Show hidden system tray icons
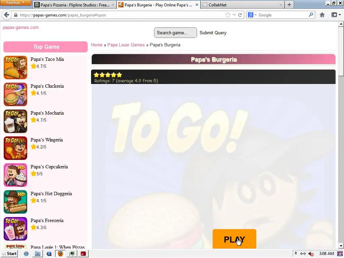The image size is (344, 258). tap(296, 254)
